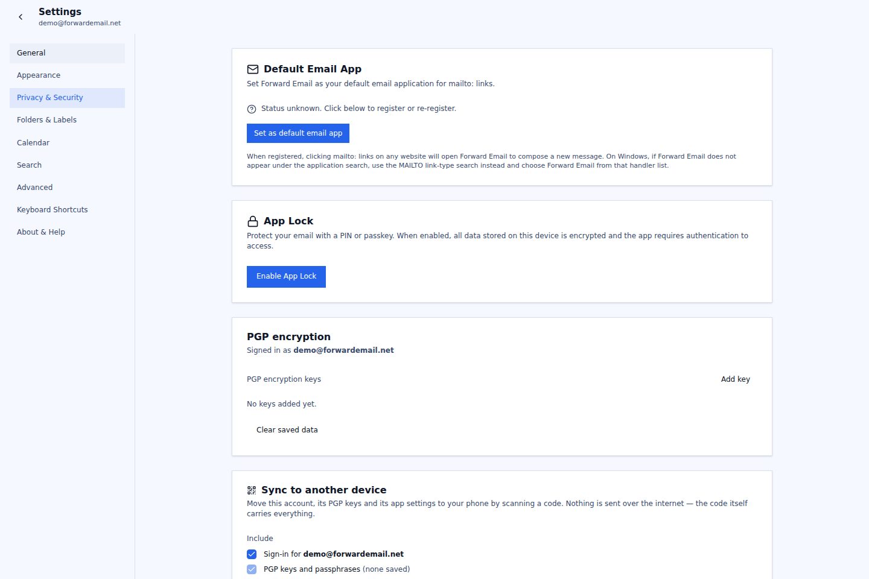Click the 'No keys added yet.' text
The height and width of the screenshot is (579, 869).
(x=281, y=404)
